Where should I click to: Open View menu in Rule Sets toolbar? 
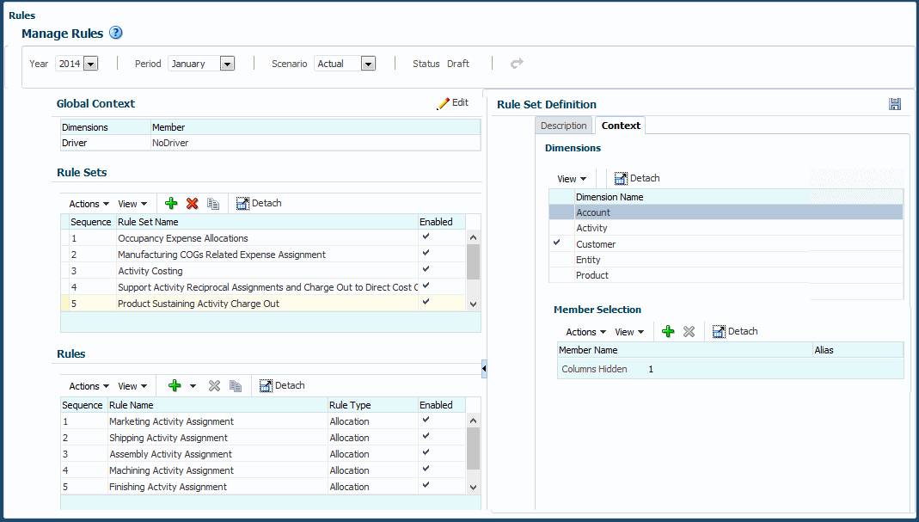coord(132,204)
